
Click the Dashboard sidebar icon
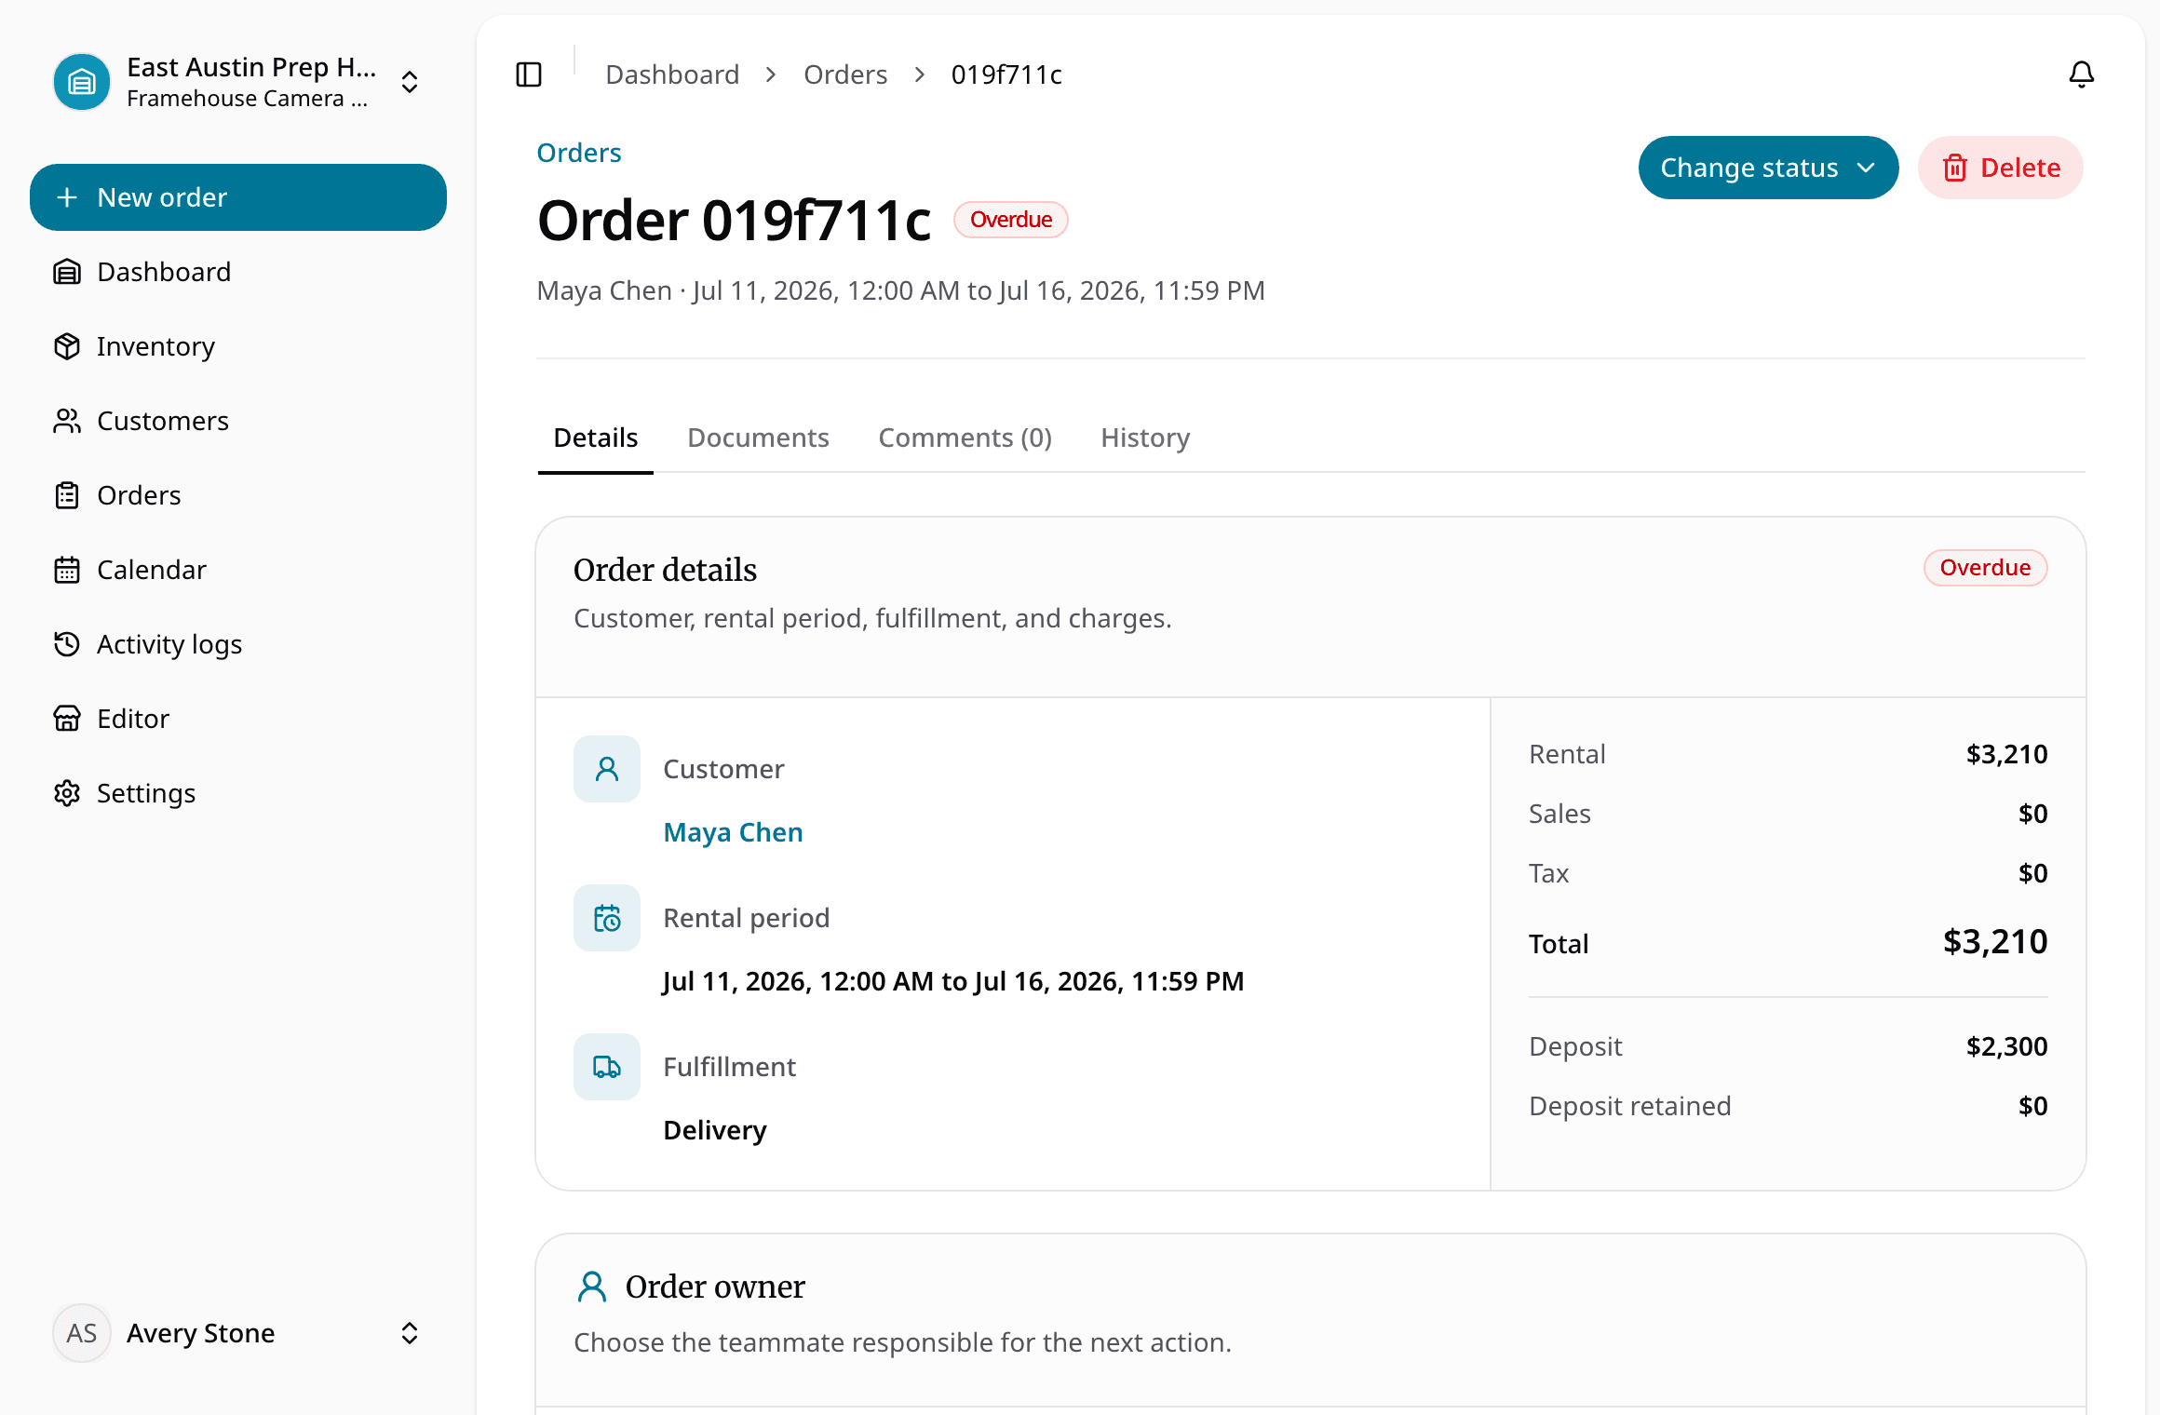67,272
